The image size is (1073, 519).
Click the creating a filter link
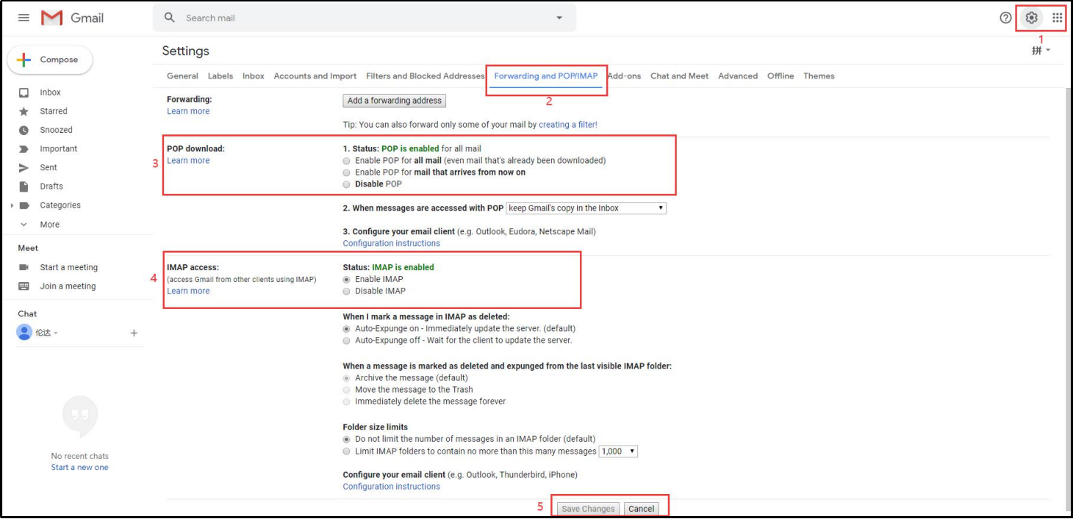point(567,125)
